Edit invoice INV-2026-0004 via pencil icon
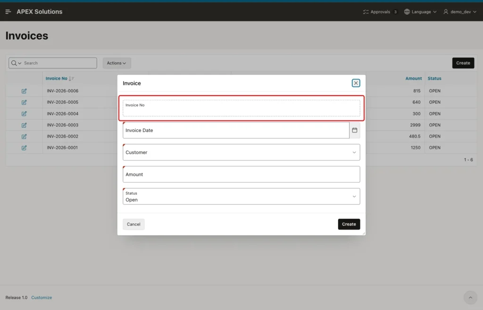This screenshot has width=483, height=310. point(24,114)
